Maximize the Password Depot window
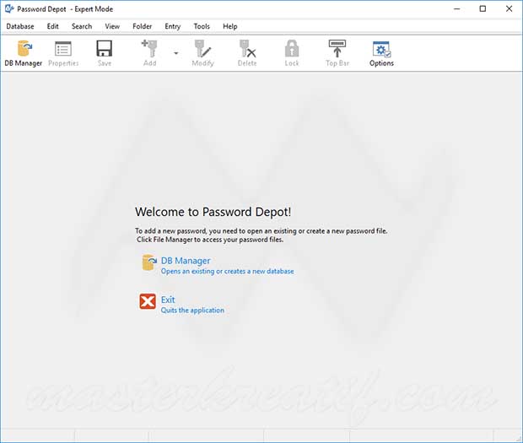This screenshot has width=523, height=443. coord(483,9)
